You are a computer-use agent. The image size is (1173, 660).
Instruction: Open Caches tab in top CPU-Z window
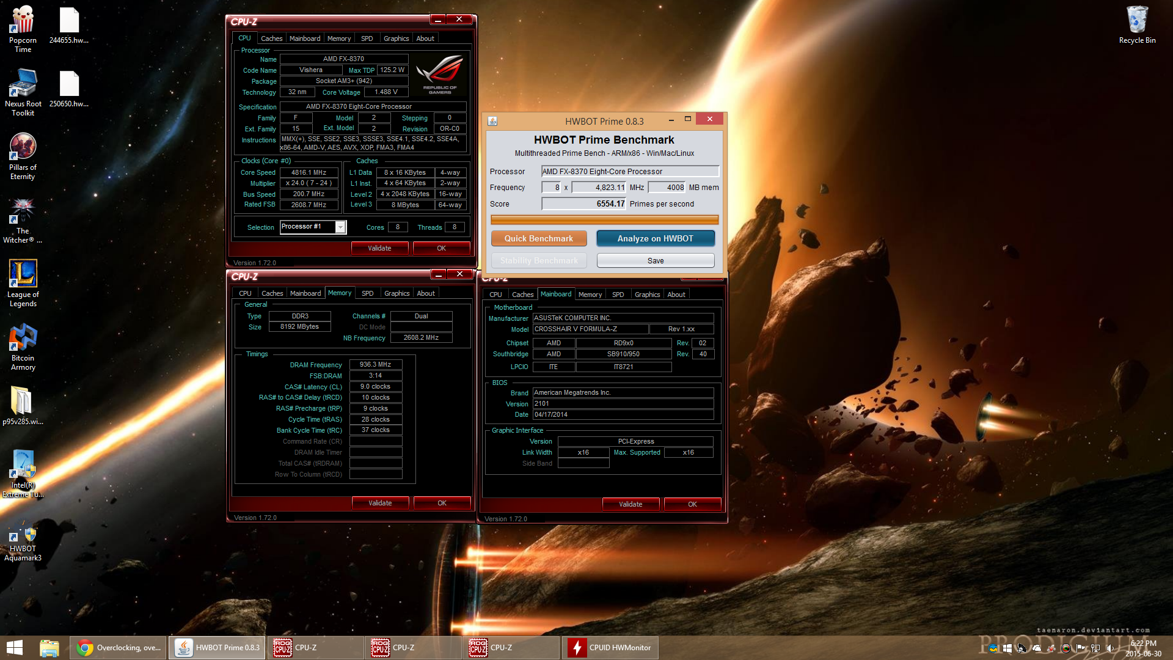[271, 38]
